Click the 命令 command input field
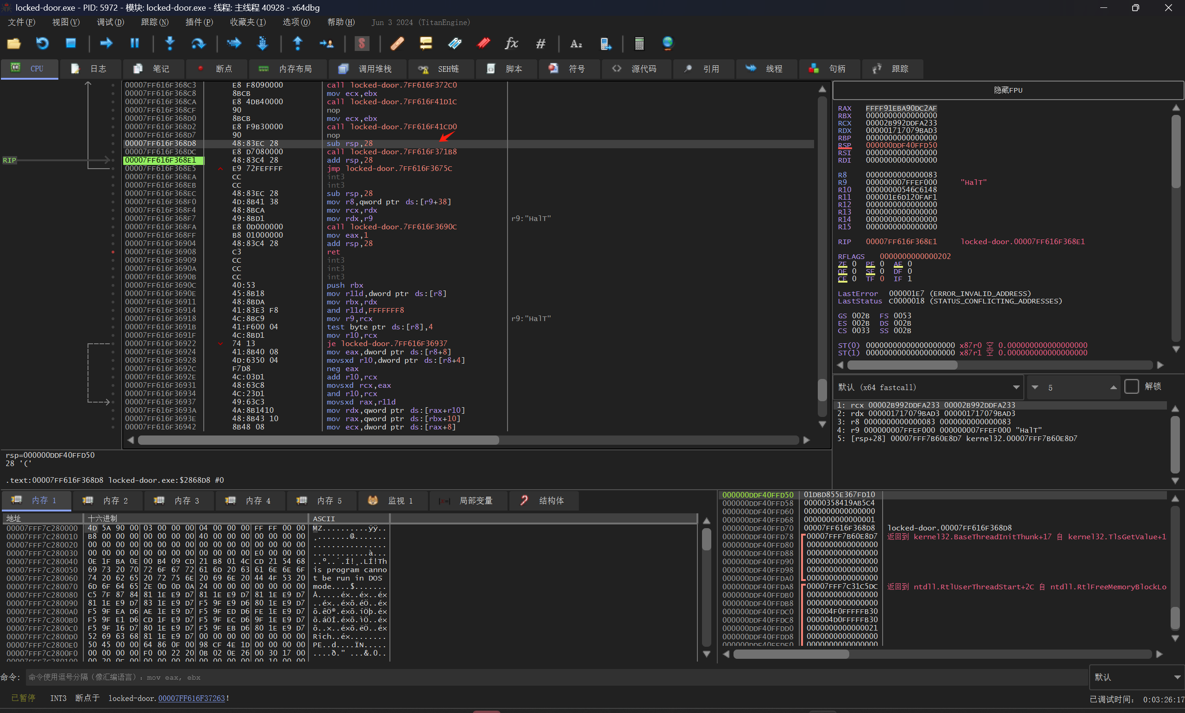The image size is (1185, 713). [x=556, y=677]
